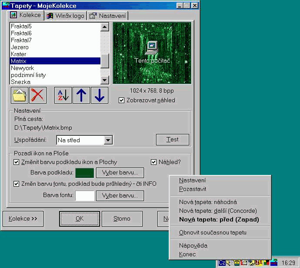Click the yellow note tray icon
This screenshot has width=300, height=268.
tap(252, 263)
